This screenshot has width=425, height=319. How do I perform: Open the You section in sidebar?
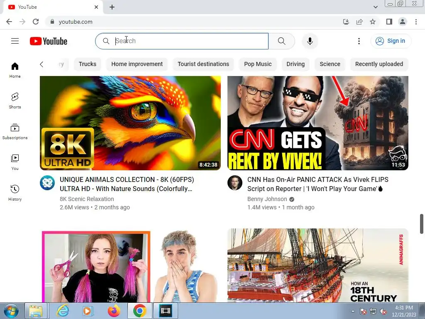tap(15, 162)
